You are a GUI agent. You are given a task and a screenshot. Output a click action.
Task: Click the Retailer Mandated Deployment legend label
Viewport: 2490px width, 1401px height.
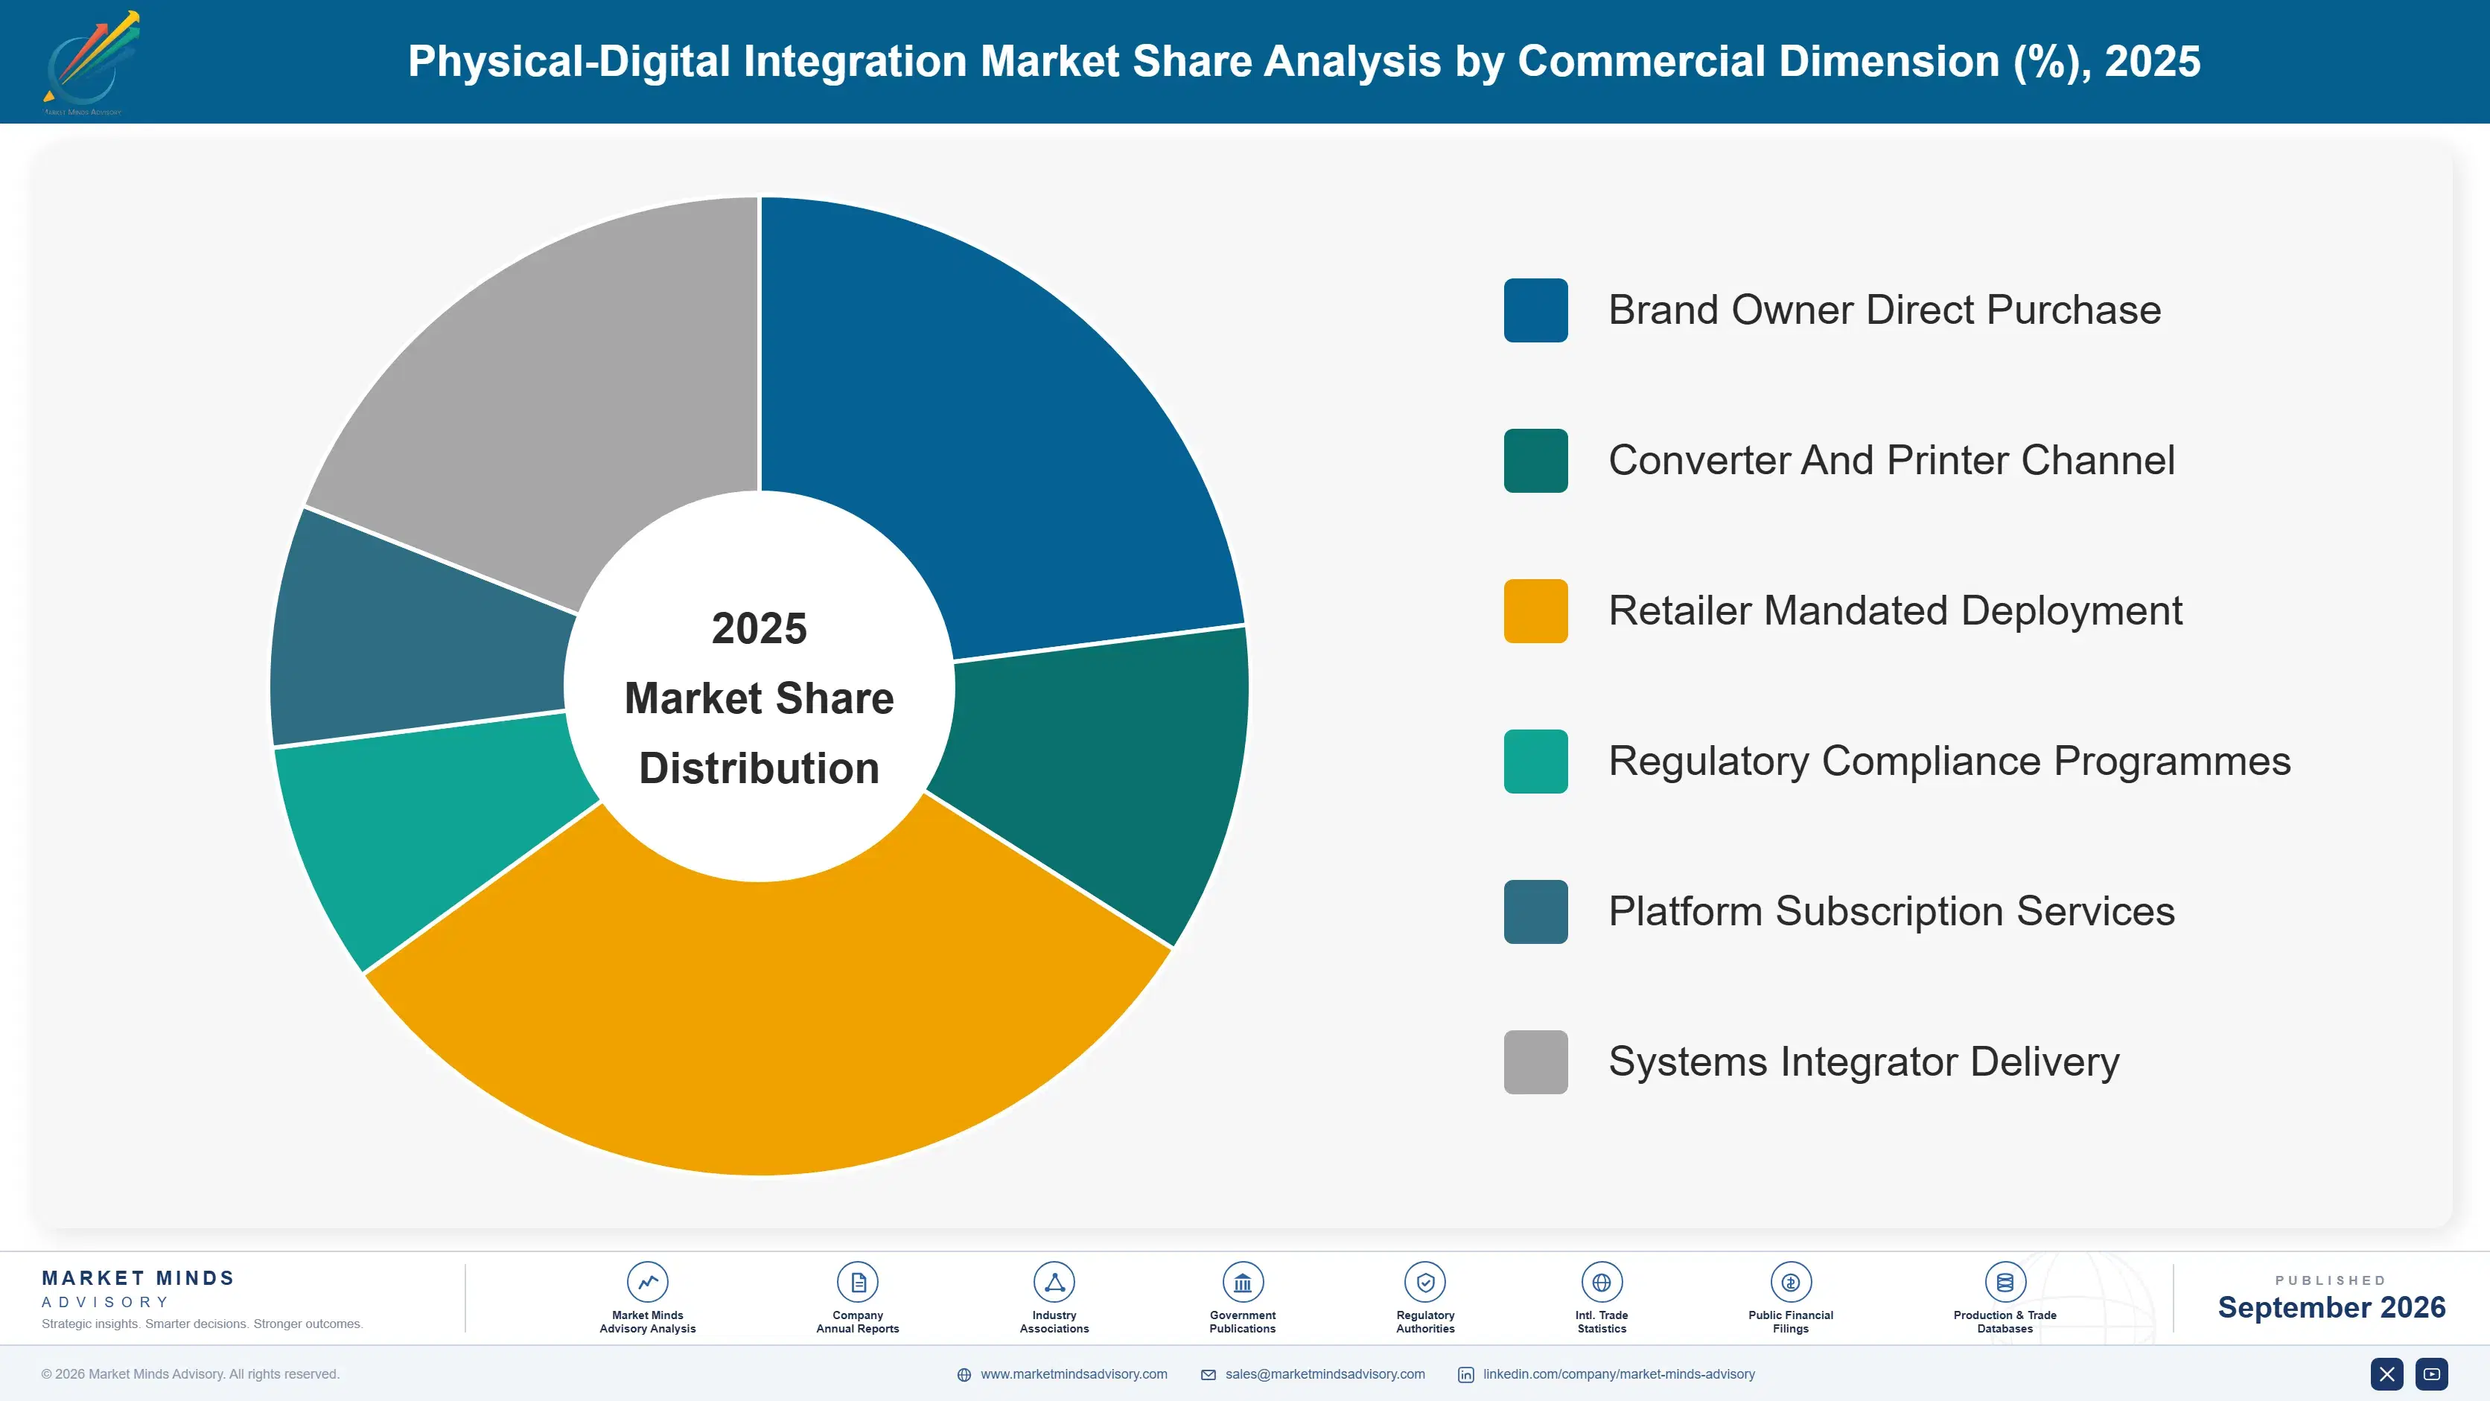coord(1894,610)
